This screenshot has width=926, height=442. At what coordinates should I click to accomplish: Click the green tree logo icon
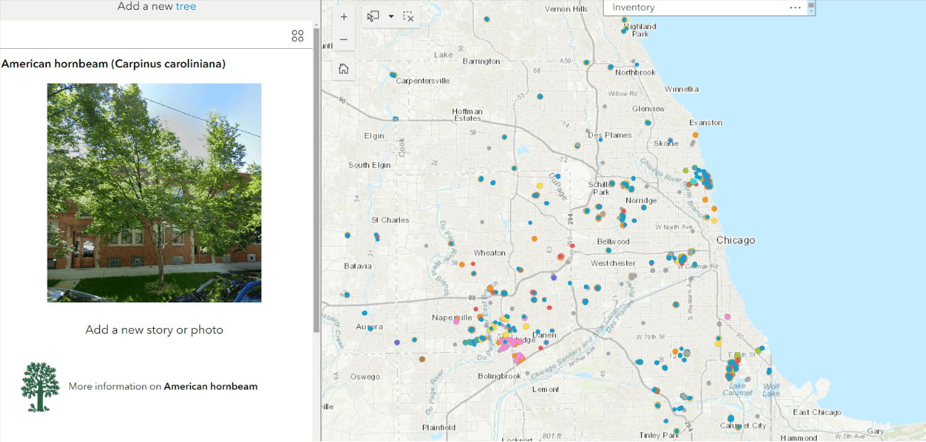pyautogui.click(x=40, y=387)
